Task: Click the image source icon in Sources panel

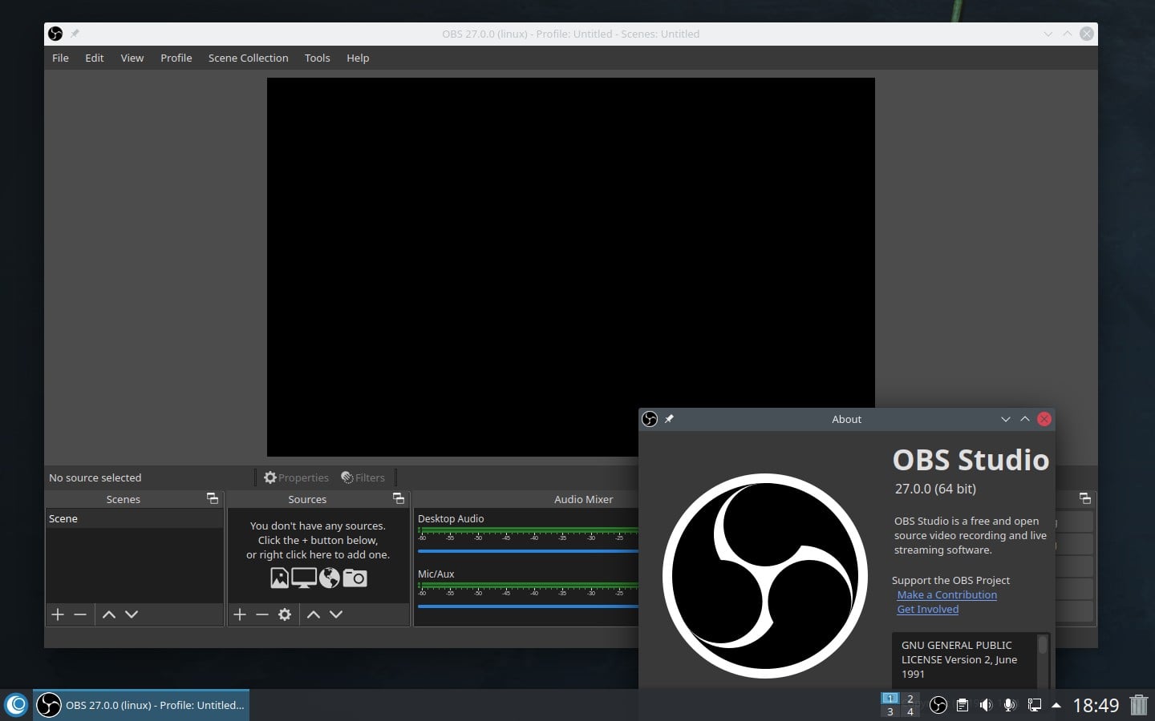Action: tap(279, 578)
